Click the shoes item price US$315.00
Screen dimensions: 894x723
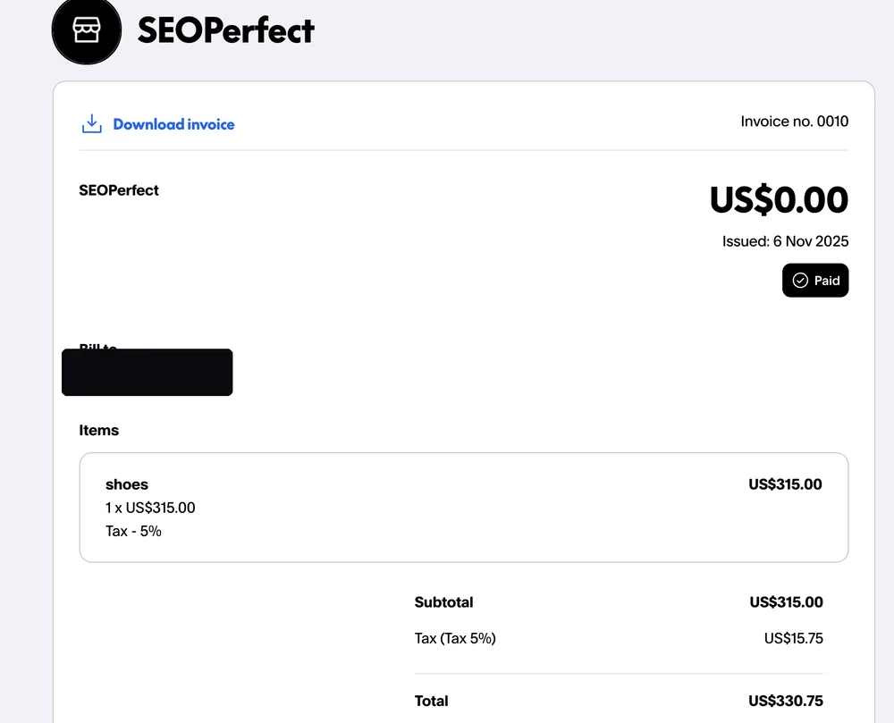(785, 484)
